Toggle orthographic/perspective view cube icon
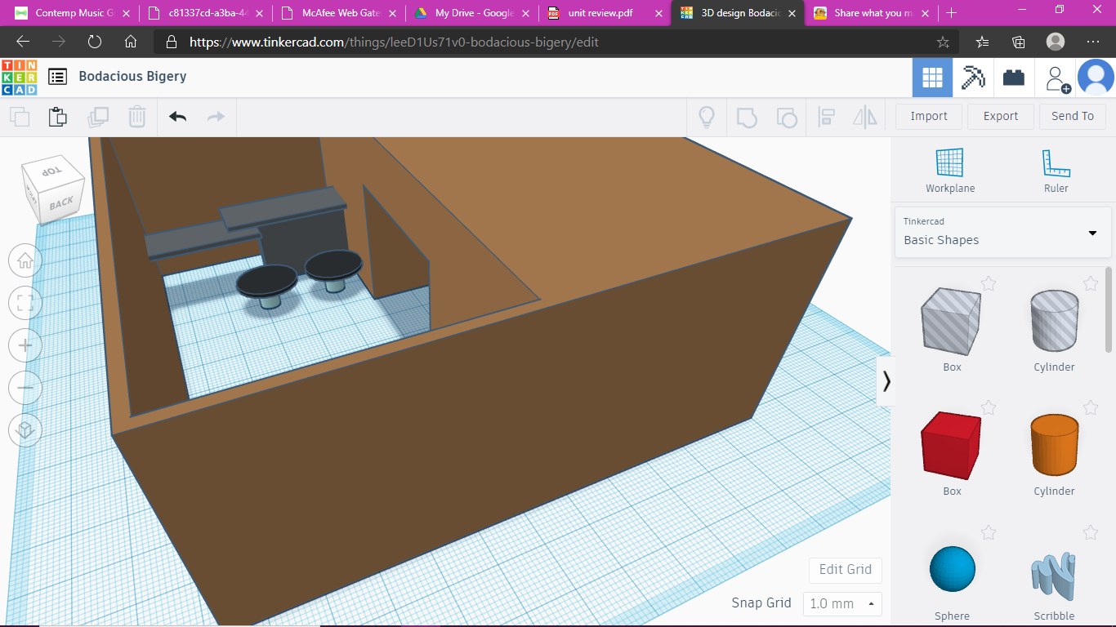The image size is (1116, 627). tap(25, 430)
